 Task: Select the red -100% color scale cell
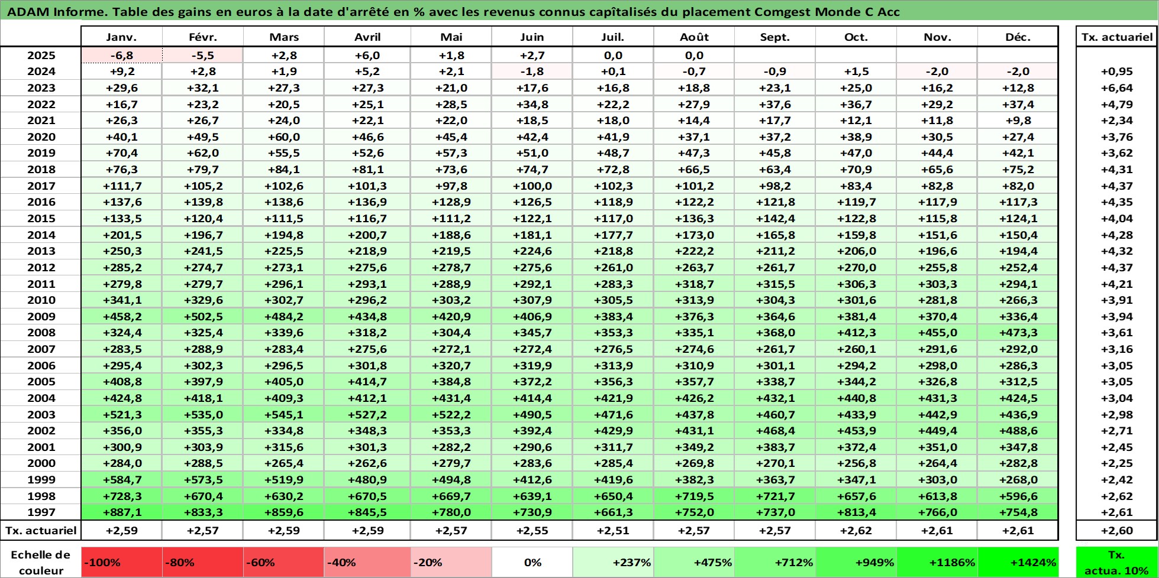(x=122, y=562)
